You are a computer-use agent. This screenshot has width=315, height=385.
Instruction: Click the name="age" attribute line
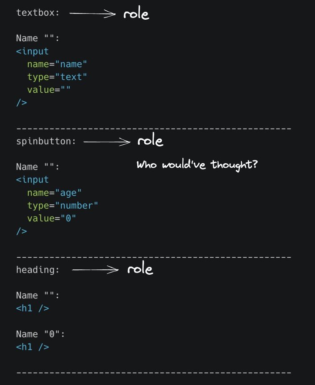pos(55,193)
